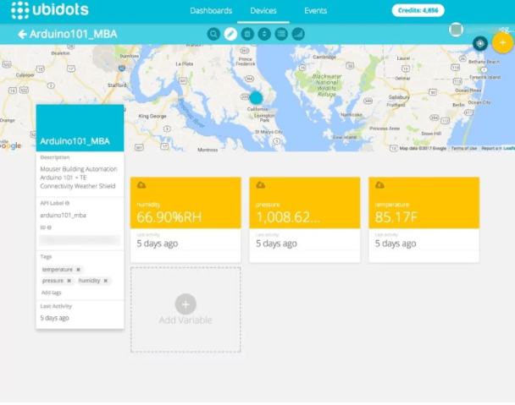Click pressure card's '5 days ago' text
Screen dimensions: 515x405
pos(276,244)
